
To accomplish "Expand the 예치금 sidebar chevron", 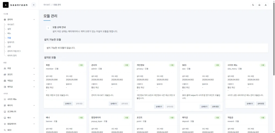I will click(34, 87).
